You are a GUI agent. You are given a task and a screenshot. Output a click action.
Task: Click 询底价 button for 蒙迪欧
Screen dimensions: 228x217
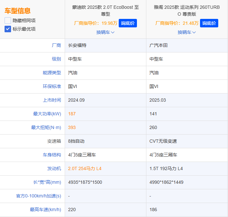click(128, 23)
